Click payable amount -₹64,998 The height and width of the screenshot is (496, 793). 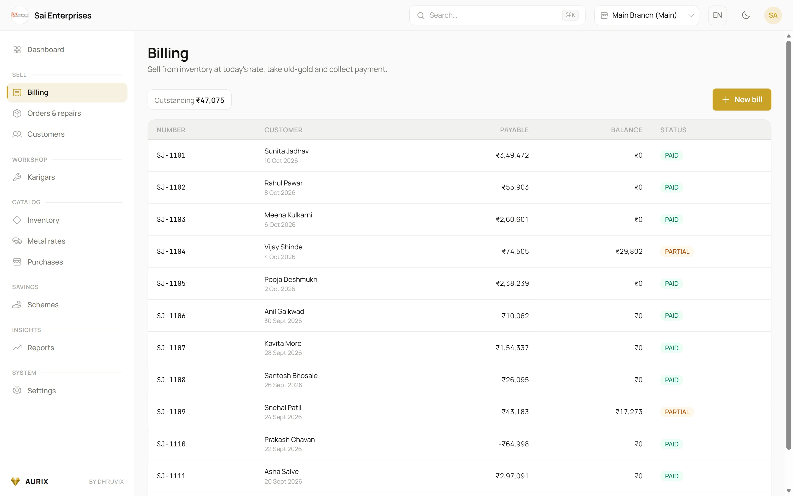(x=514, y=444)
